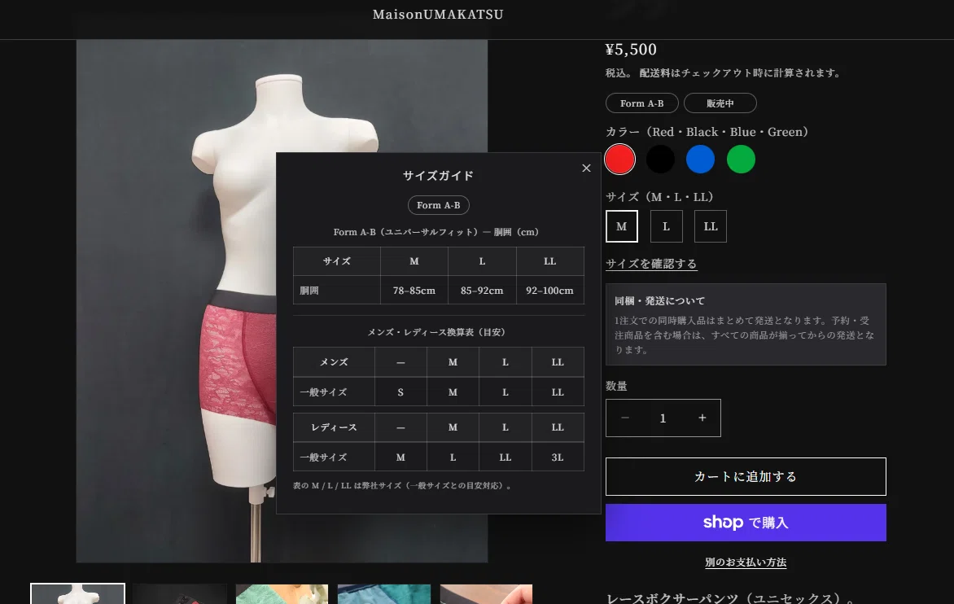
Task: Select the green color swatch
Action: [x=741, y=160]
